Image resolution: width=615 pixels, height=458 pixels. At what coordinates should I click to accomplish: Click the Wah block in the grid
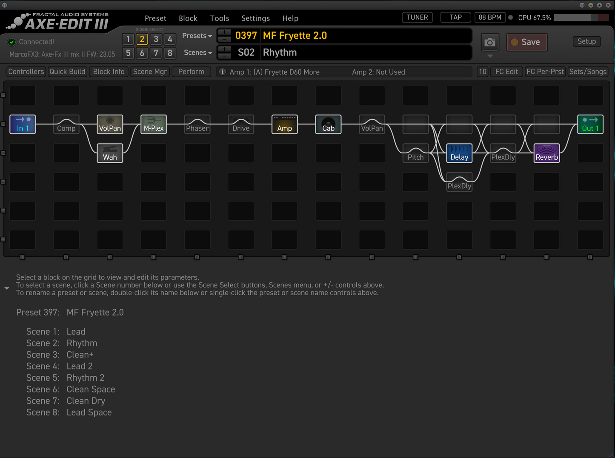tap(109, 153)
